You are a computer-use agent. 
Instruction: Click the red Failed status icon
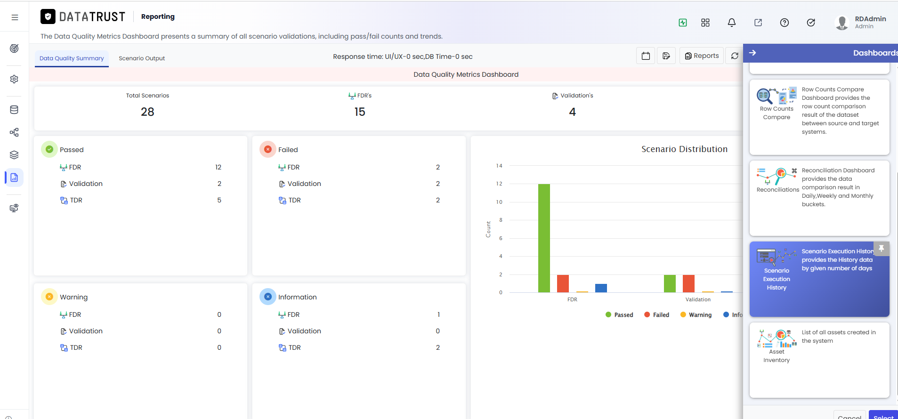point(268,149)
